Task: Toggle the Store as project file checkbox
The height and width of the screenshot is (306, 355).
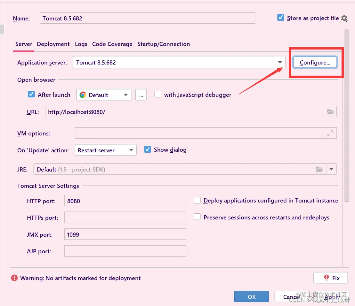Action: point(281,18)
